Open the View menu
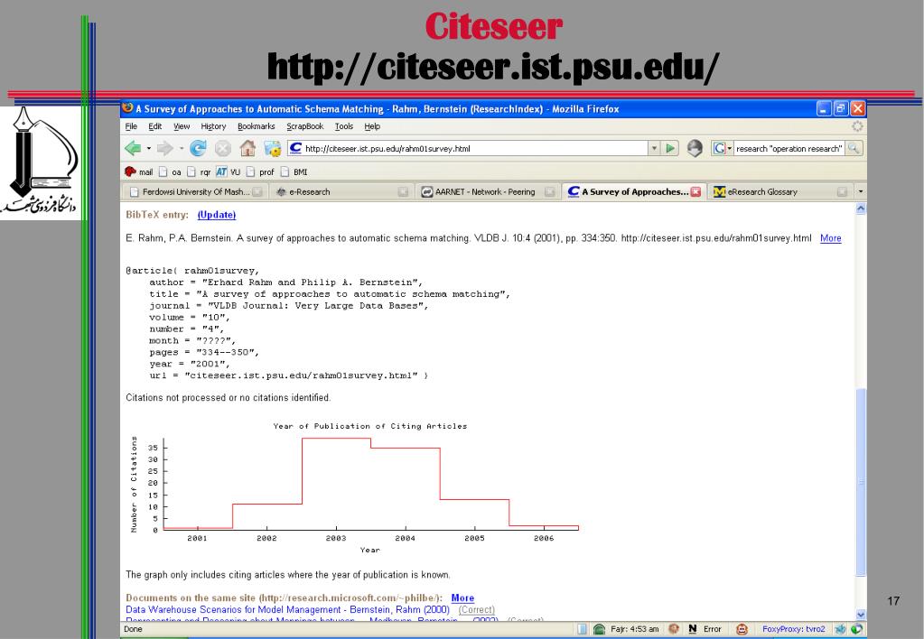 click(182, 126)
